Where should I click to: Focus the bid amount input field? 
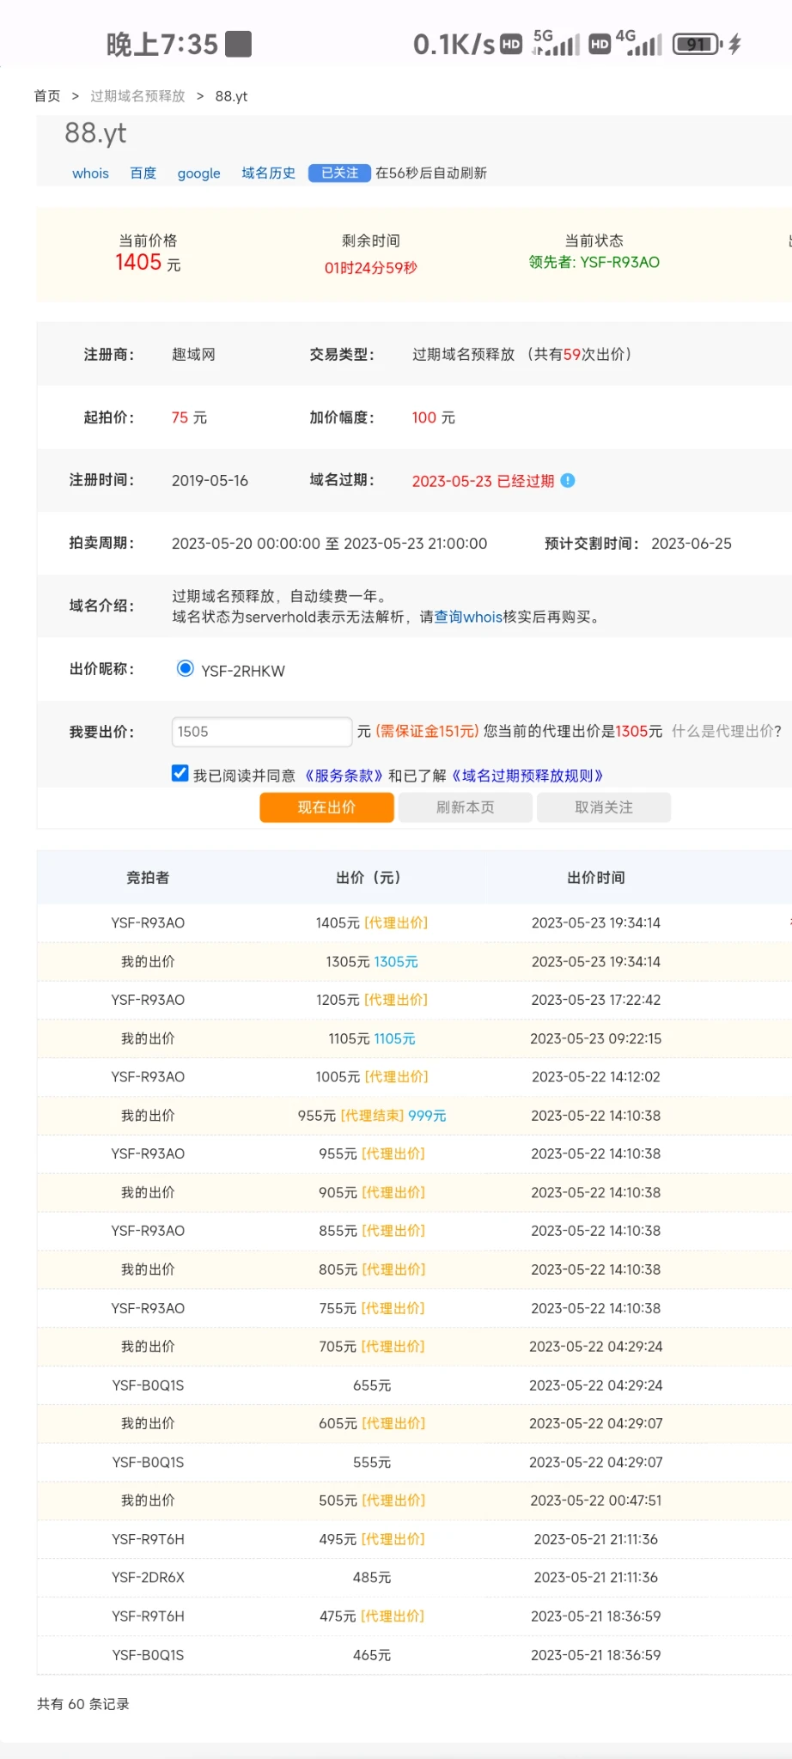261,732
